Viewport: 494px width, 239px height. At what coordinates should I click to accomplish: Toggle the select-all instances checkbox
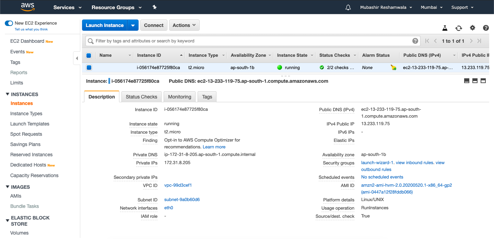pyautogui.click(x=89, y=55)
